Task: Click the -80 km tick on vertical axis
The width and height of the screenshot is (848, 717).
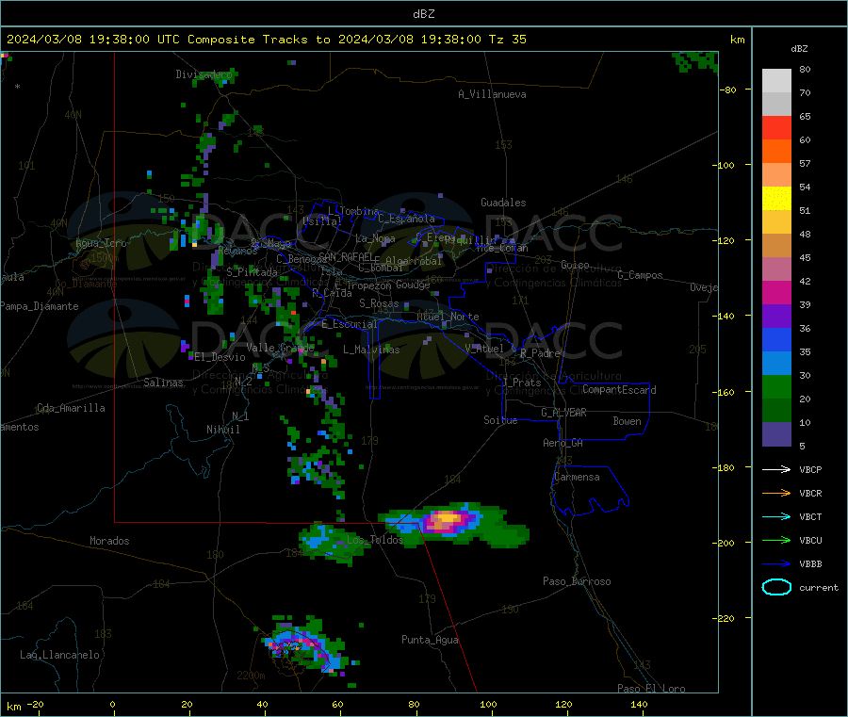Action: point(728,90)
